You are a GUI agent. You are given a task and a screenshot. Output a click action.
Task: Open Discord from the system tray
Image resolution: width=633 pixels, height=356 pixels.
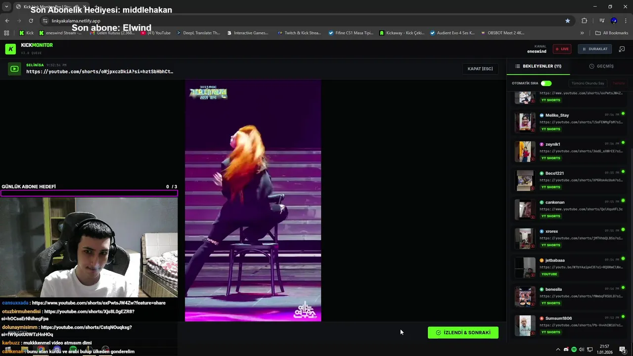pos(566,350)
